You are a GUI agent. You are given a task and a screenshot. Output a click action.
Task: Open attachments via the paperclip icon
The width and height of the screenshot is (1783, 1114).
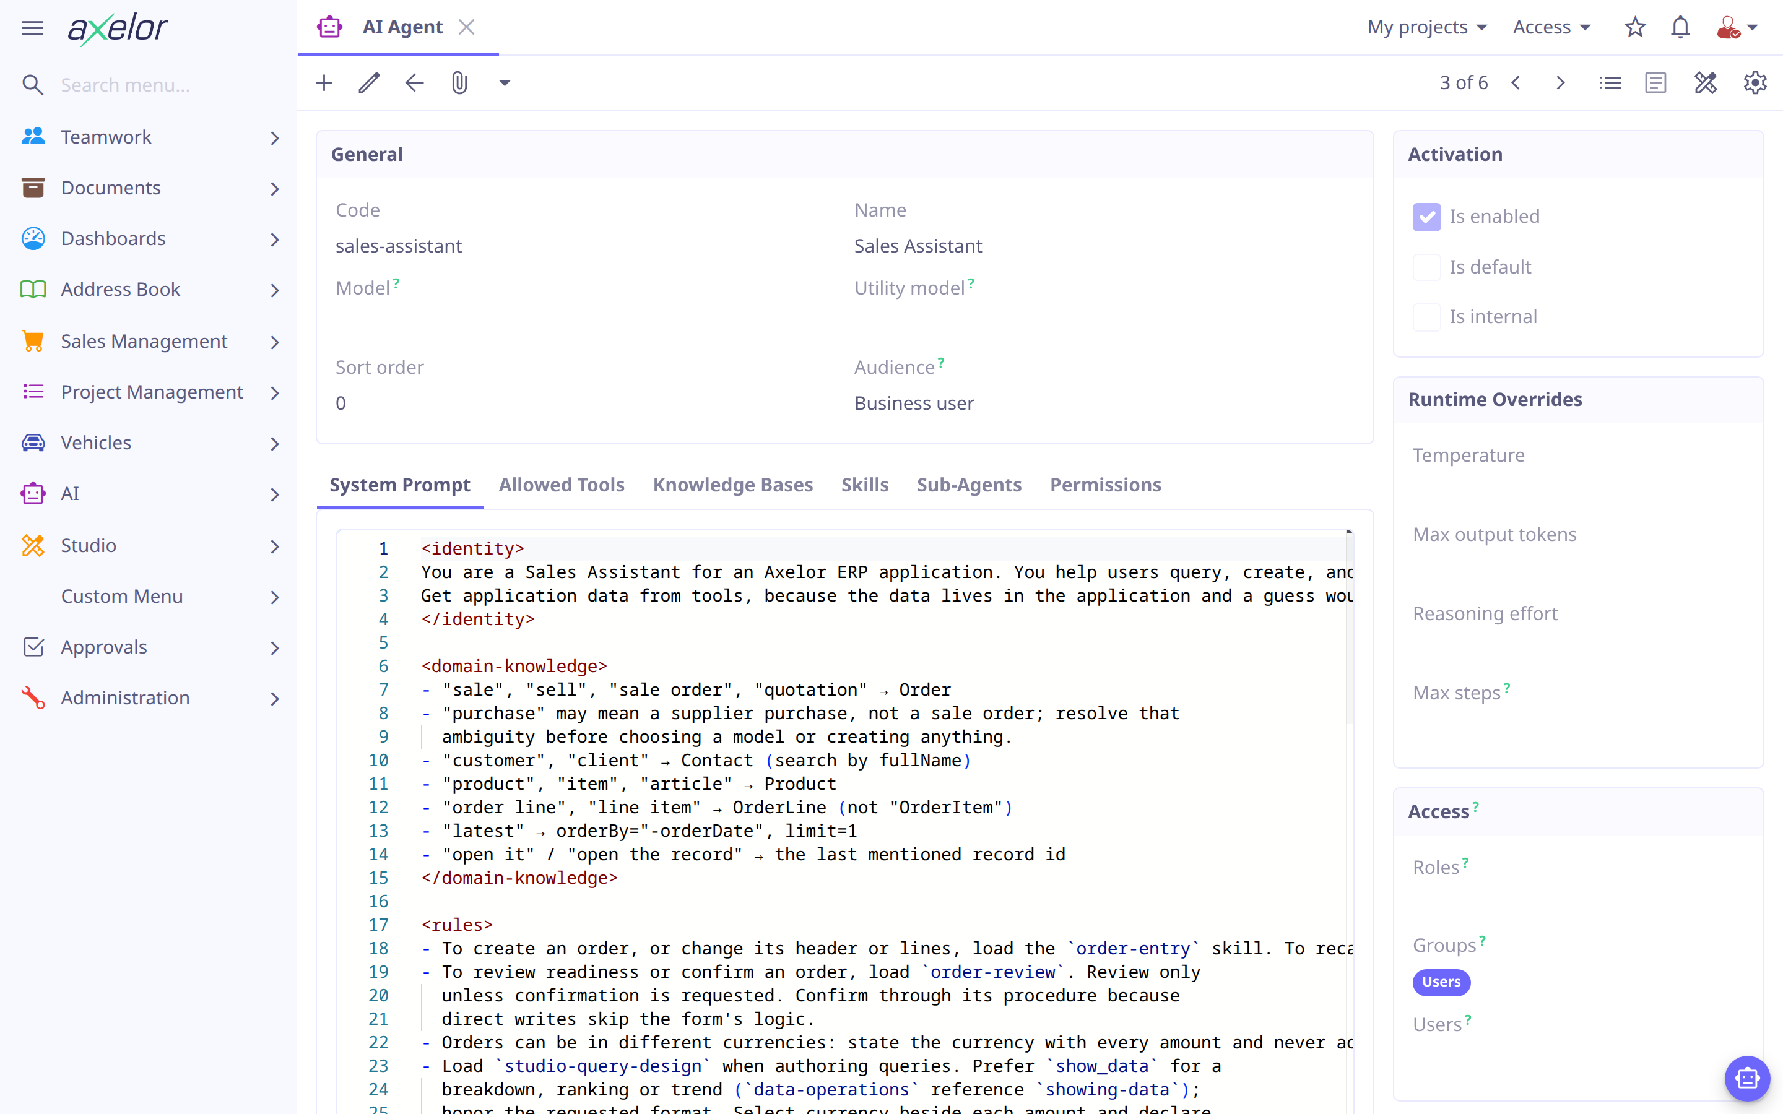point(460,82)
